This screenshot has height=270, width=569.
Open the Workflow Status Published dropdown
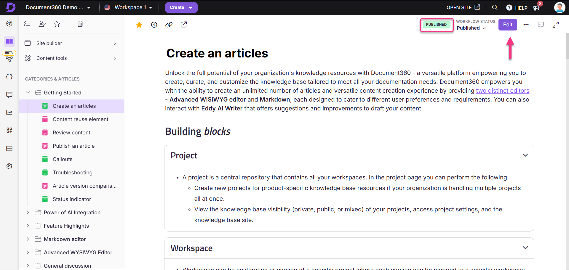pos(471,28)
